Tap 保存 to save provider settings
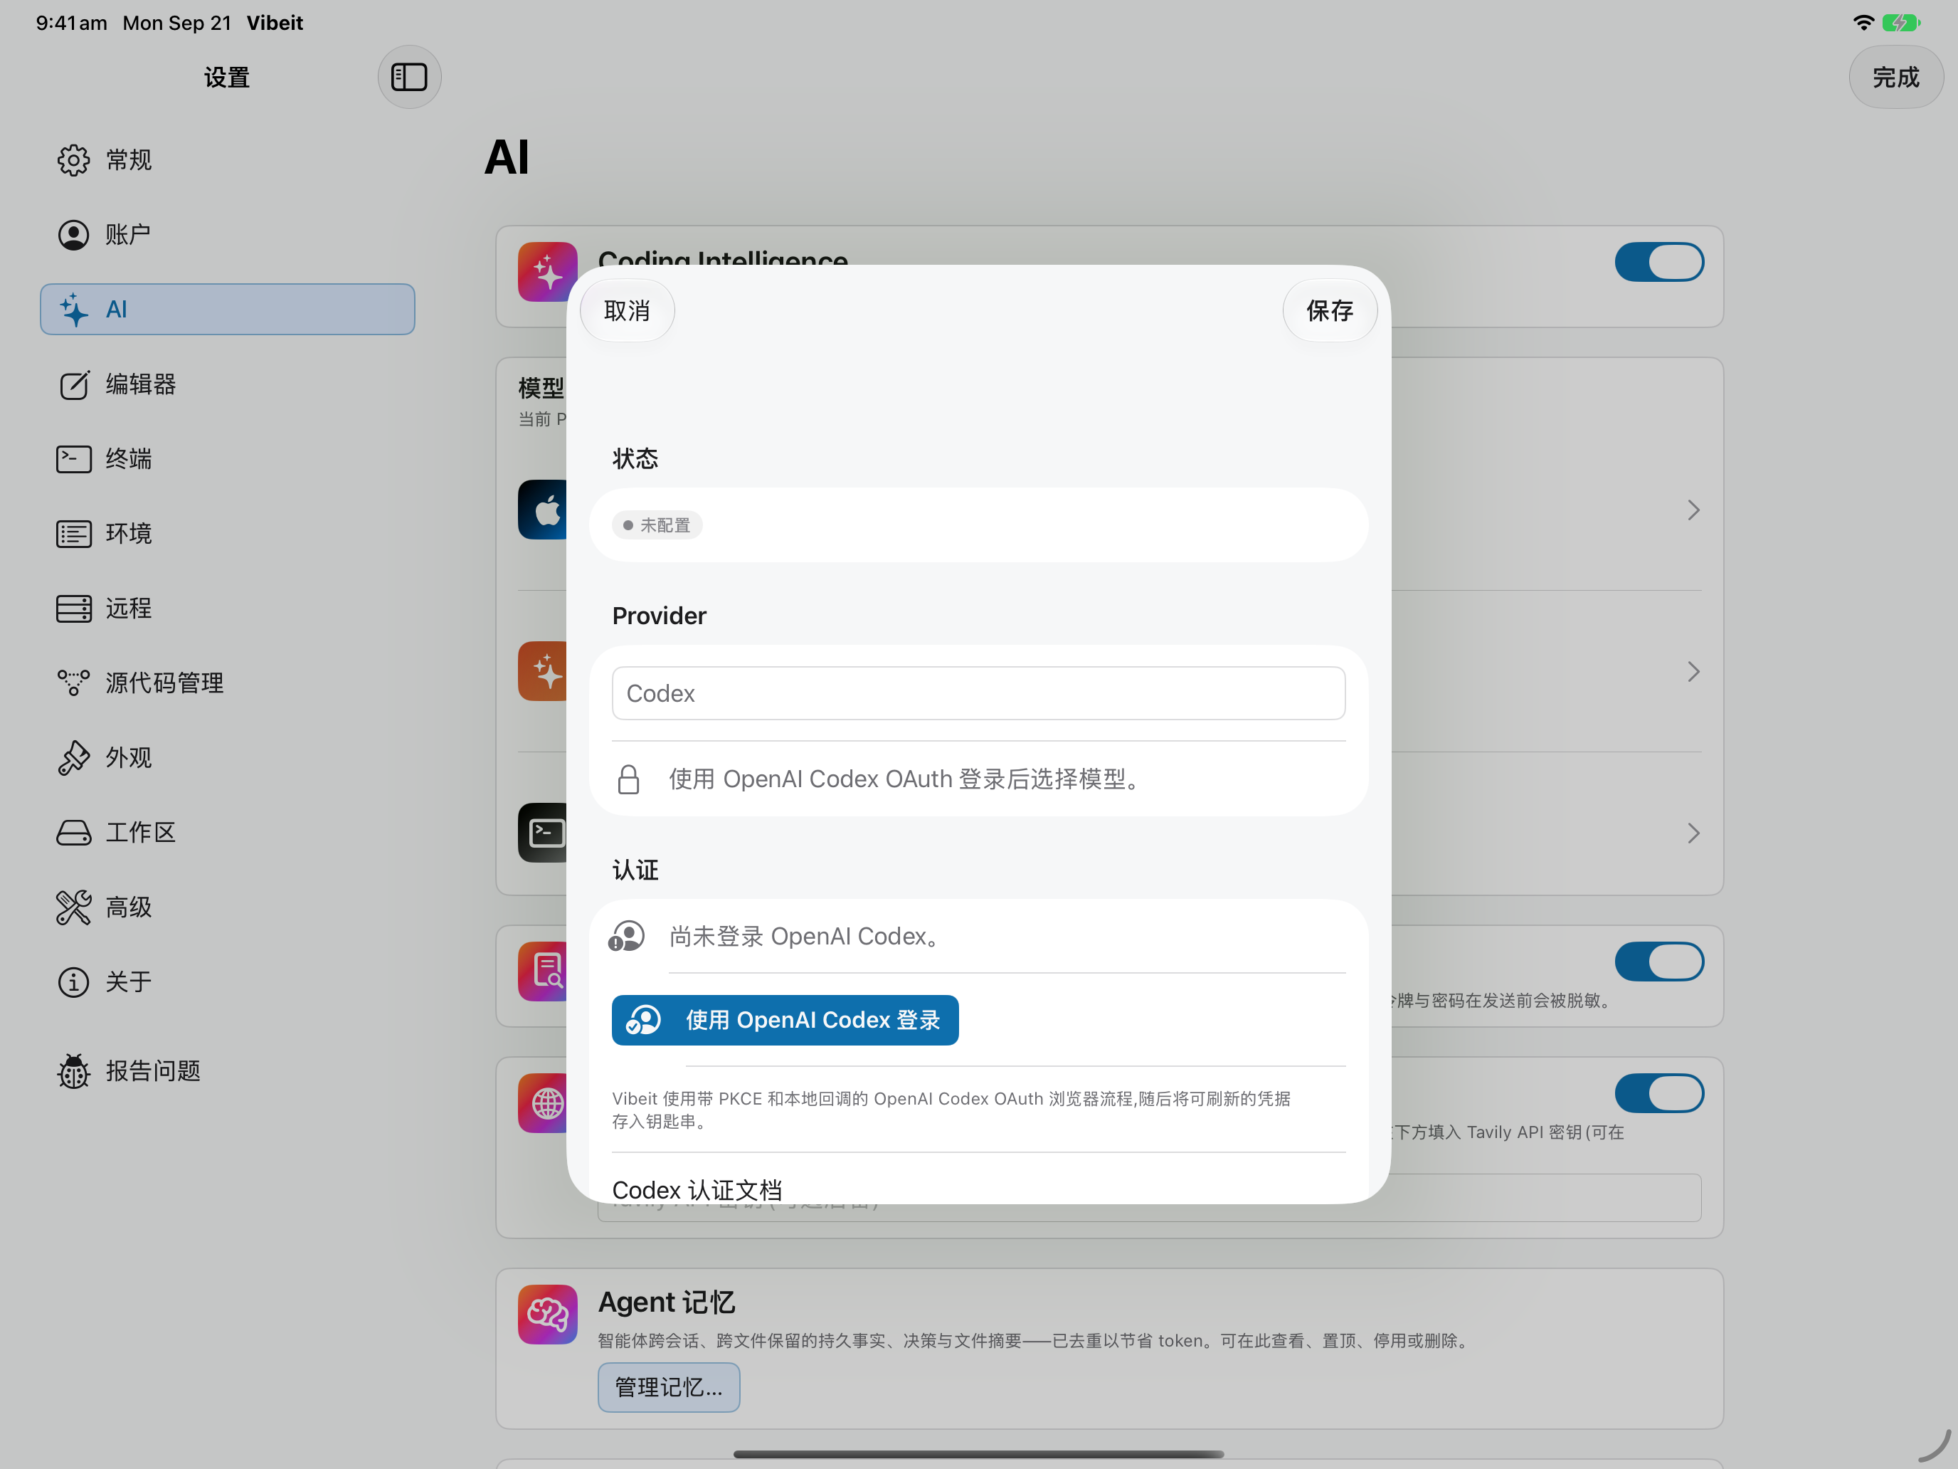1958x1469 pixels. pos(1330,311)
